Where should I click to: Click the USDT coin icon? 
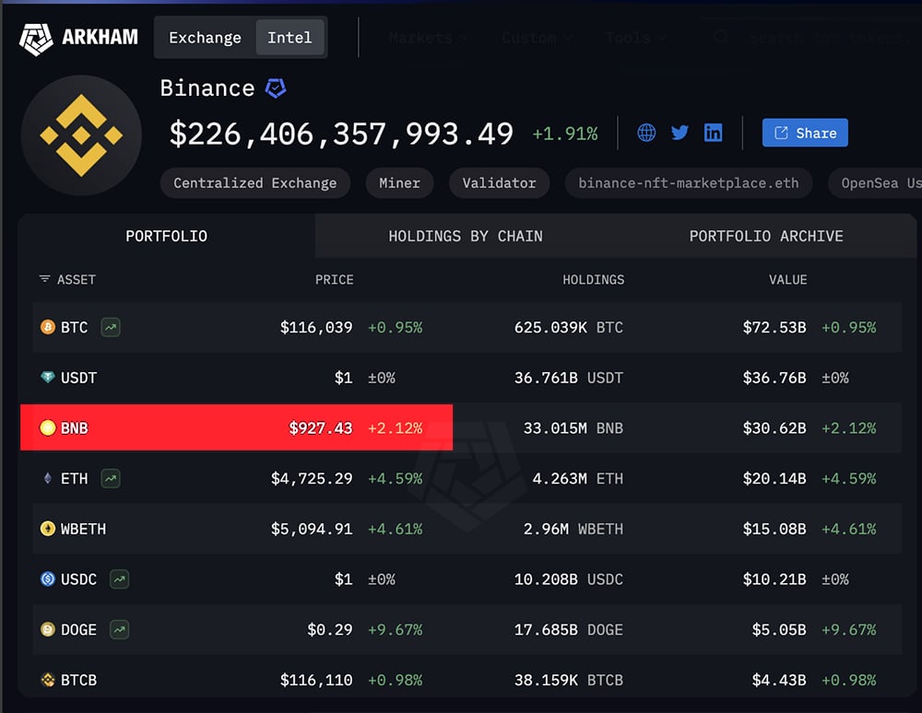pyautogui.click(x=48, y=377)
